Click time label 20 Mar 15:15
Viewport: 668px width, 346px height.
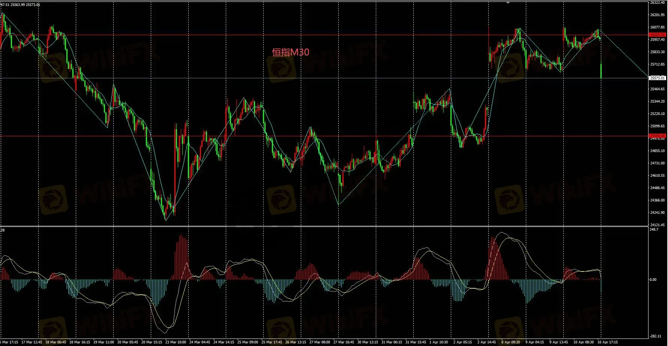[x=152, y=342]
